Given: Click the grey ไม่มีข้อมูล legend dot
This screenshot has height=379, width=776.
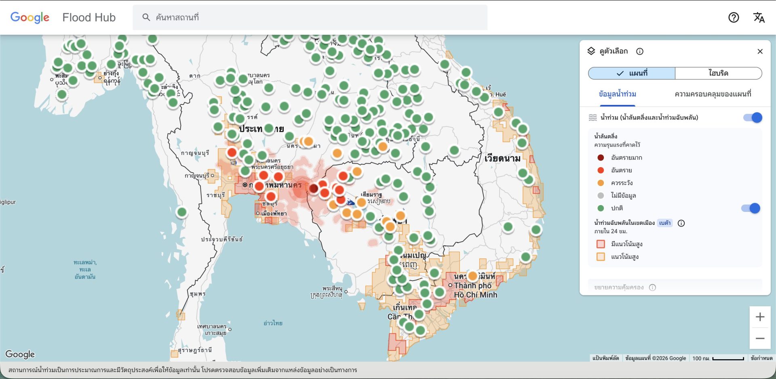Looking at the screenshot, I should 601,195.
